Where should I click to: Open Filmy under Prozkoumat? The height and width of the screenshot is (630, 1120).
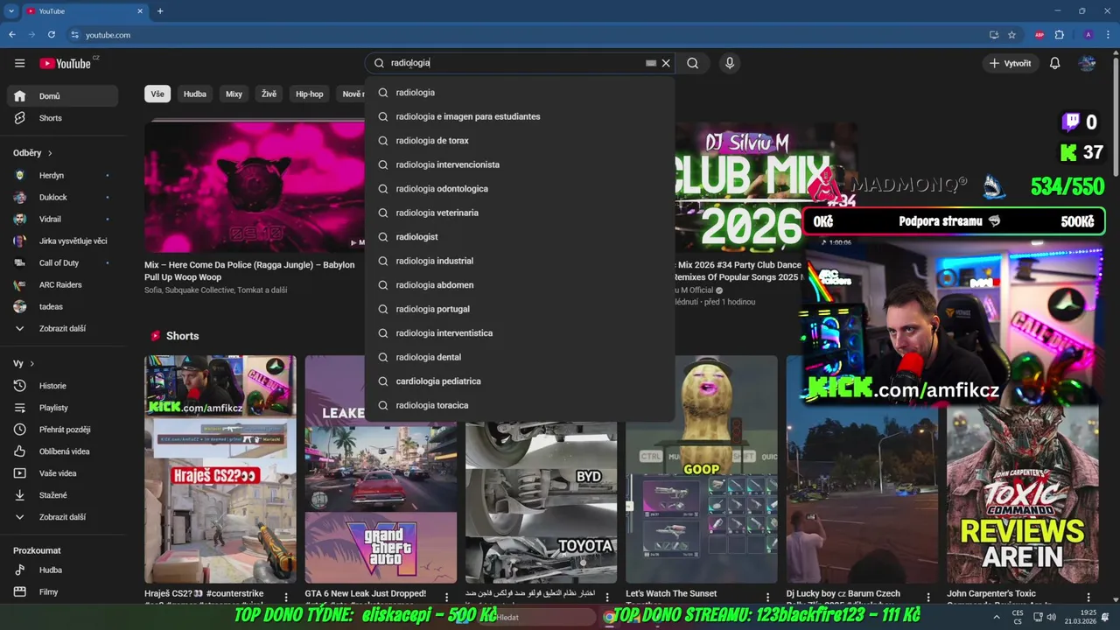tap(61, 591)
